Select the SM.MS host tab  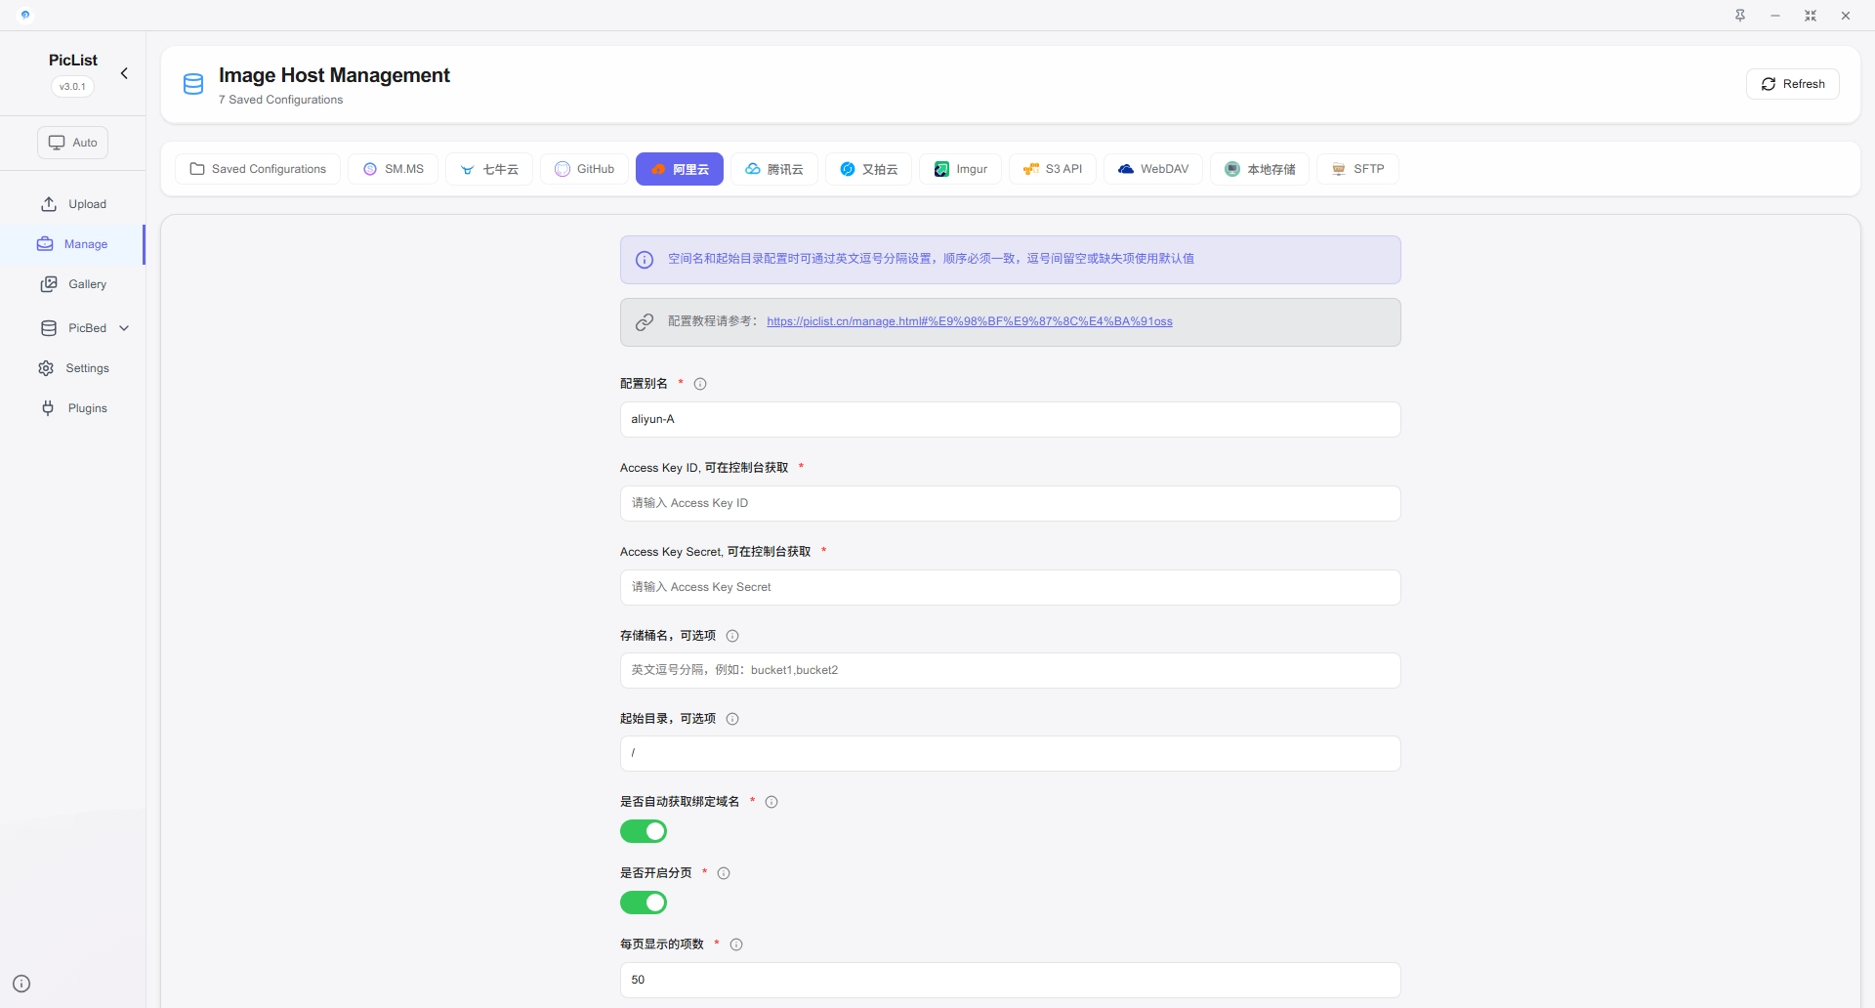[394, 169]
